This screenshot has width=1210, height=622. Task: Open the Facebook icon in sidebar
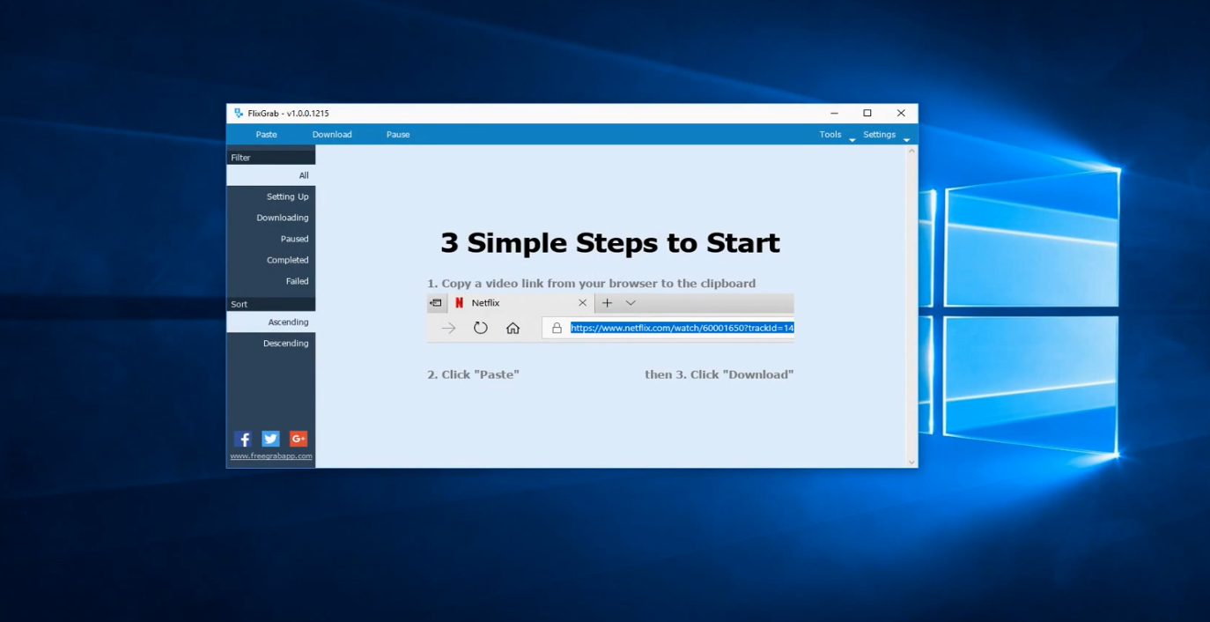click(244, 439)
